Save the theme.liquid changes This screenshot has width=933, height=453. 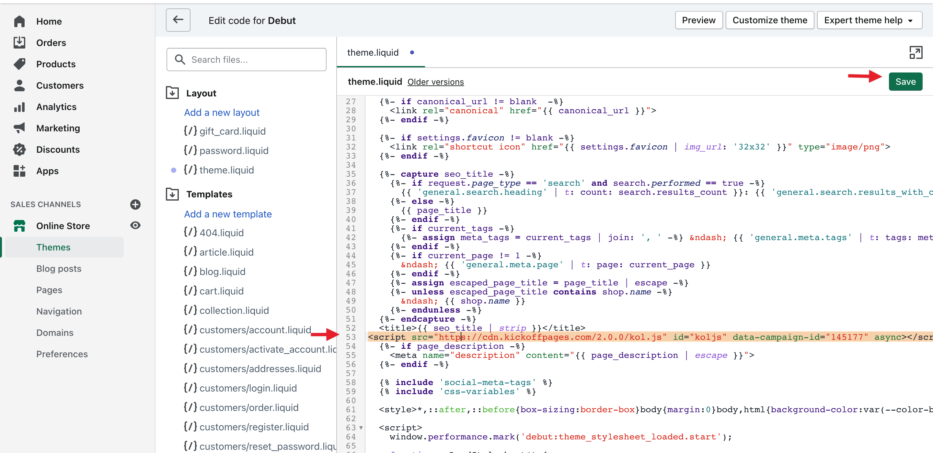point(905,82)
